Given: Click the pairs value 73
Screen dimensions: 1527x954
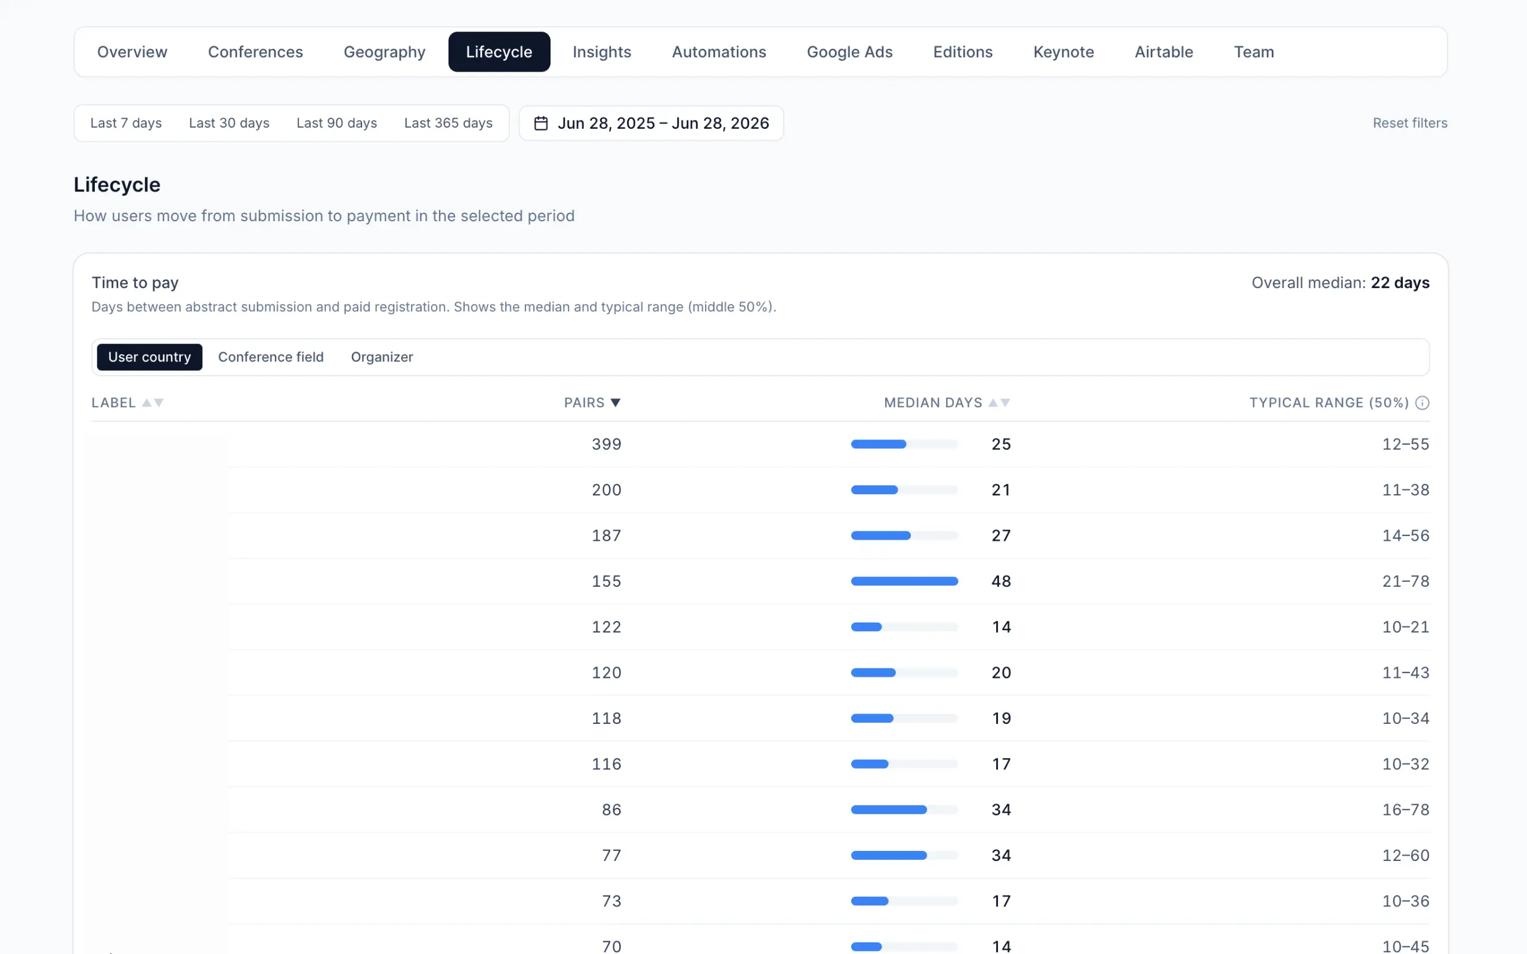Looking at the screenshot, I should (x=611, y=901).
